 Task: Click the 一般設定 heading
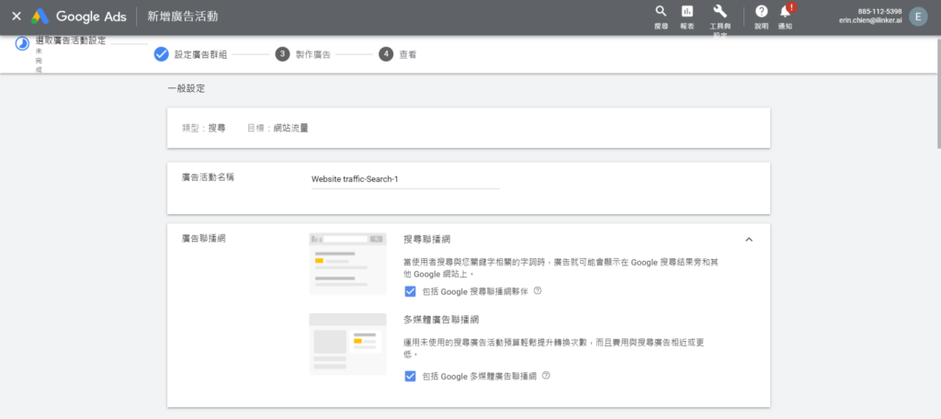coord(186,89)
